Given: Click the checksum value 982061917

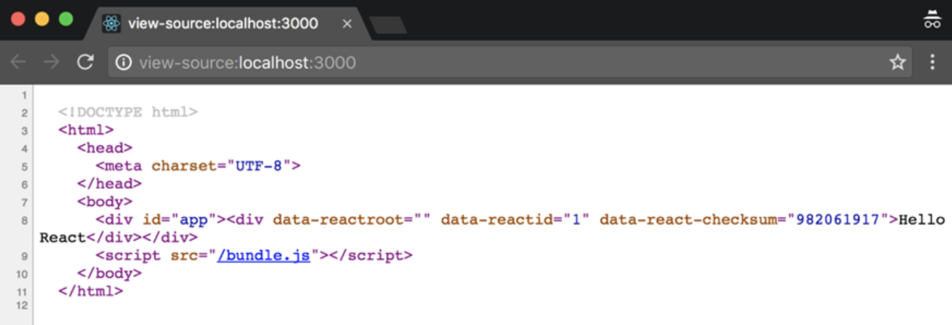Looking at the screenshot, I should pos(837,220).
